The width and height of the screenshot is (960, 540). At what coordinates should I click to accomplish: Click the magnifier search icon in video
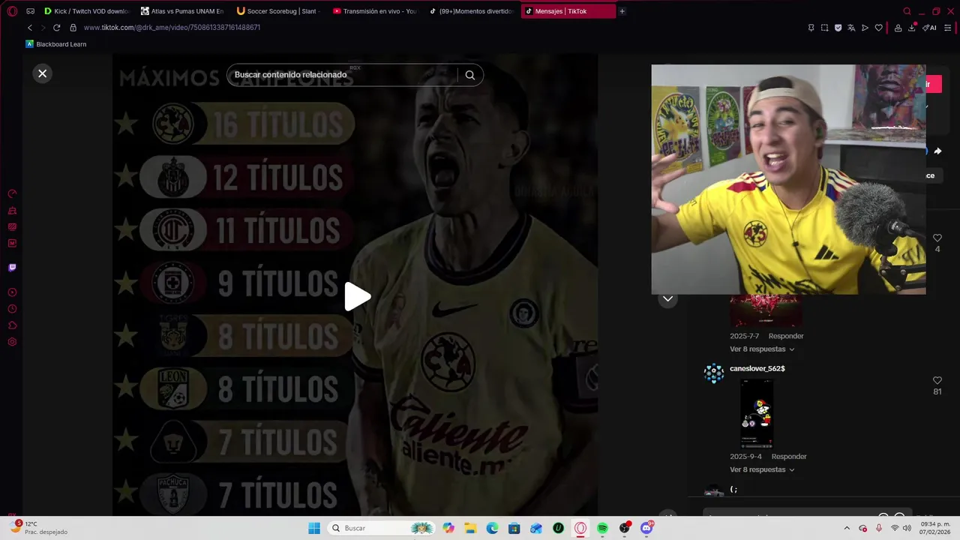pos(470,75)
